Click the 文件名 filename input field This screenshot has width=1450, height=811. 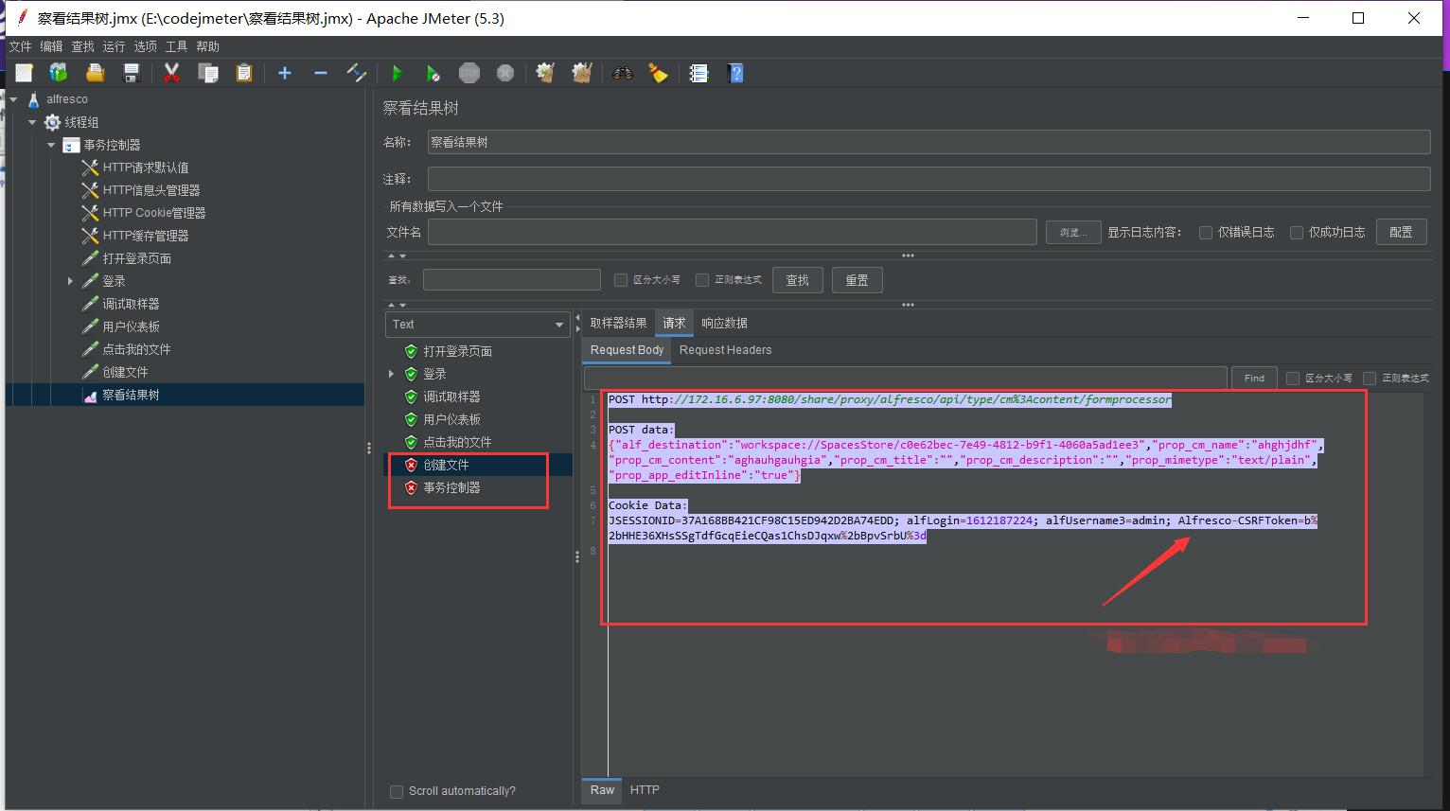(x=733, y=232)
